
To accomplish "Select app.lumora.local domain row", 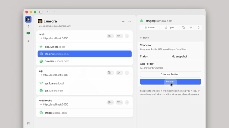I will pyautogui.click(x=84, y=47).
